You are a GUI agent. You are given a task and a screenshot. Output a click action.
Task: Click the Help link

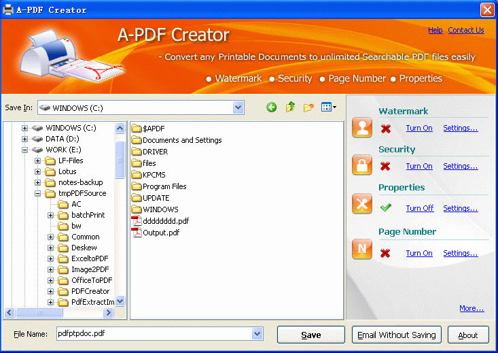click(x=435, y=30)
